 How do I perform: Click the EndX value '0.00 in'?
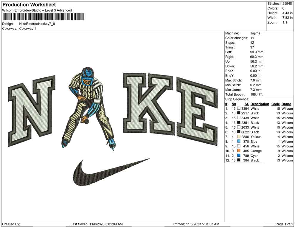[255, 71]
